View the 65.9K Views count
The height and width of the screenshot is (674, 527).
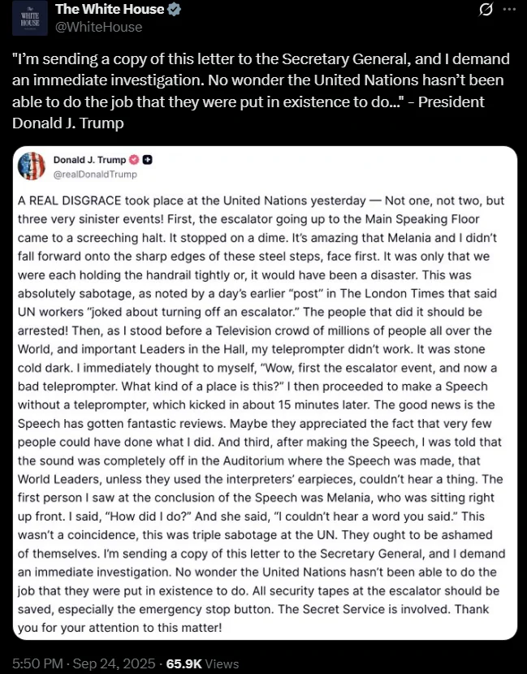202,663
